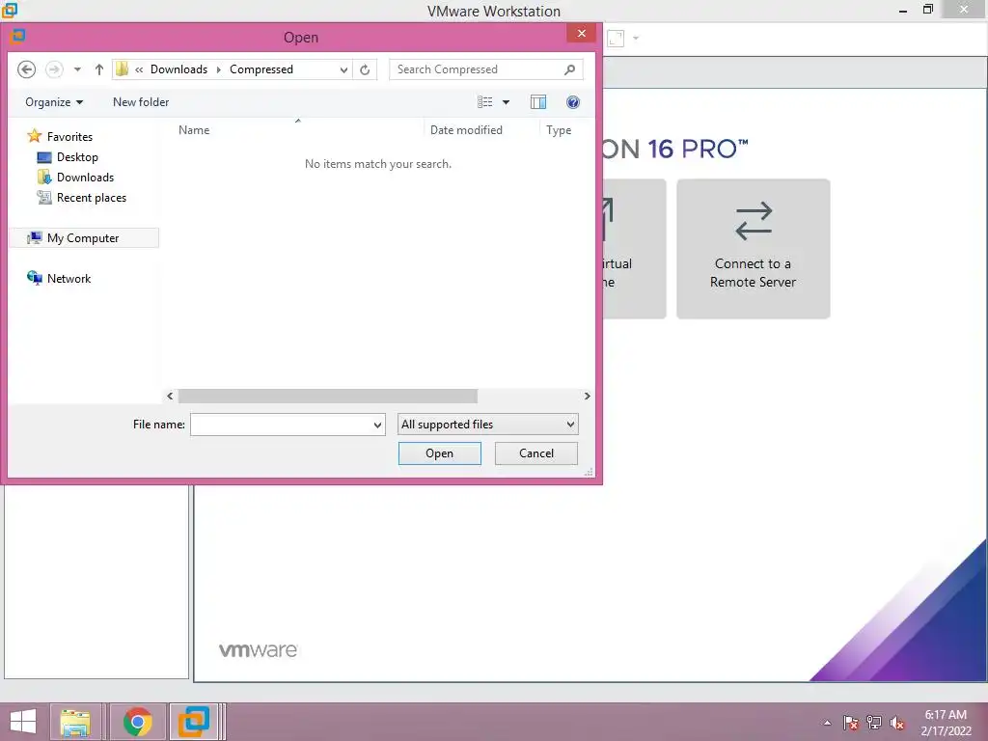Go up one folder level

(99, 69)
